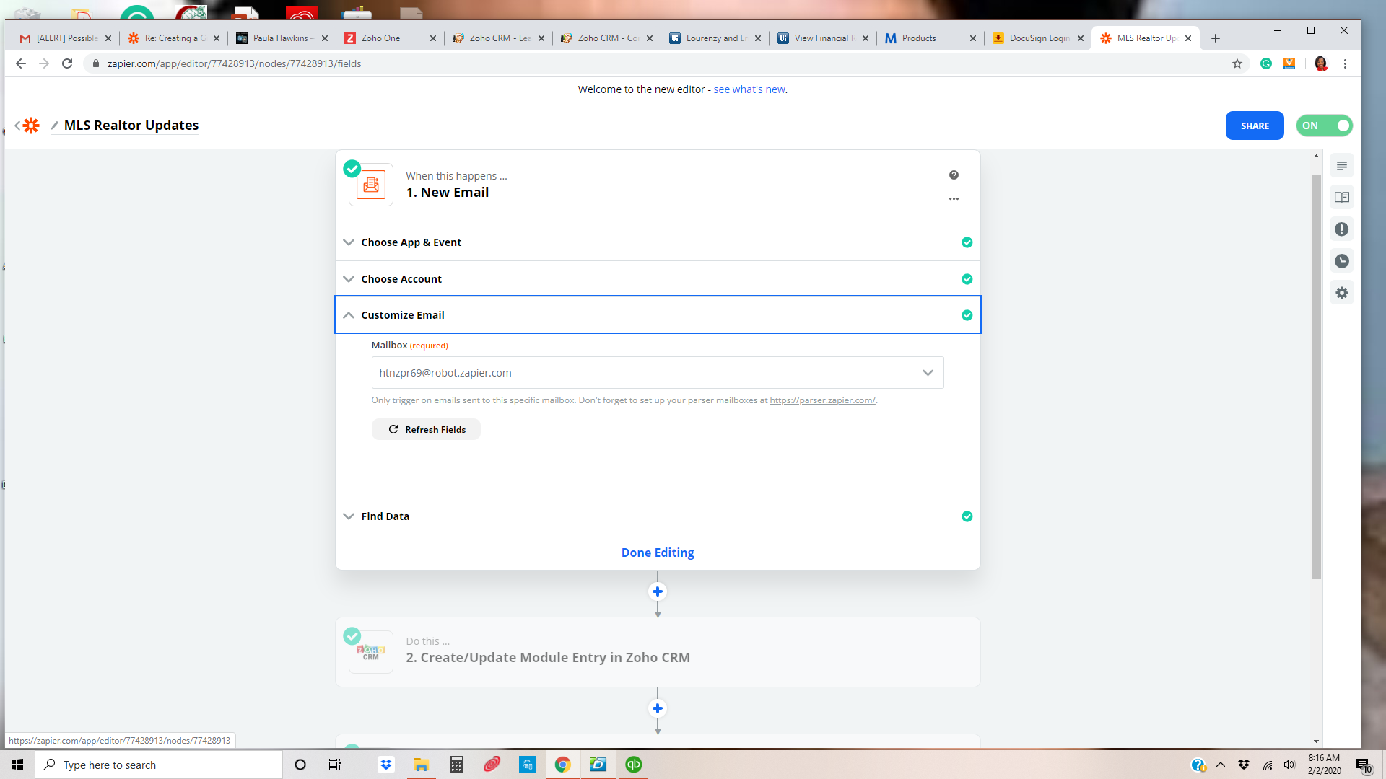
Task: Close the Zoho One tab
Action: pyautogui.click(x=433, y=38)
